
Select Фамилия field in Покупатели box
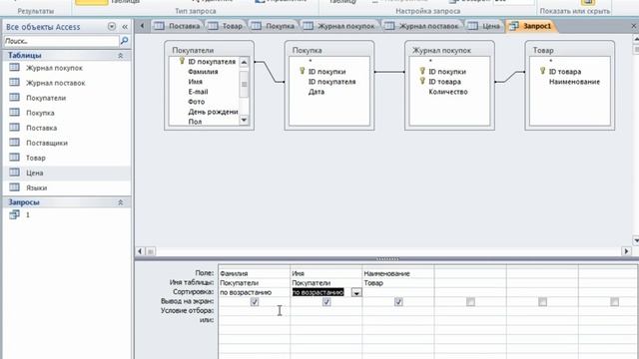203,72
